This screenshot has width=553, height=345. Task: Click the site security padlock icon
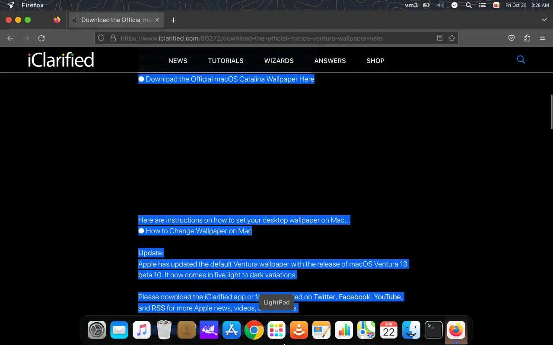[113, 38]
